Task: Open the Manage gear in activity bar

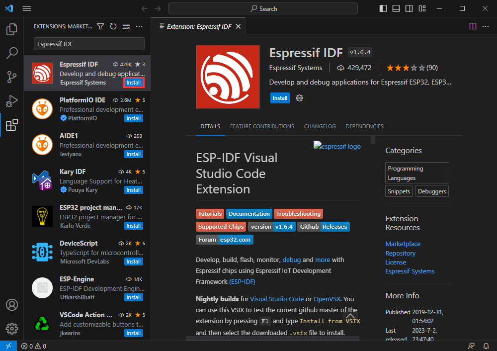Action: point(12,329)
